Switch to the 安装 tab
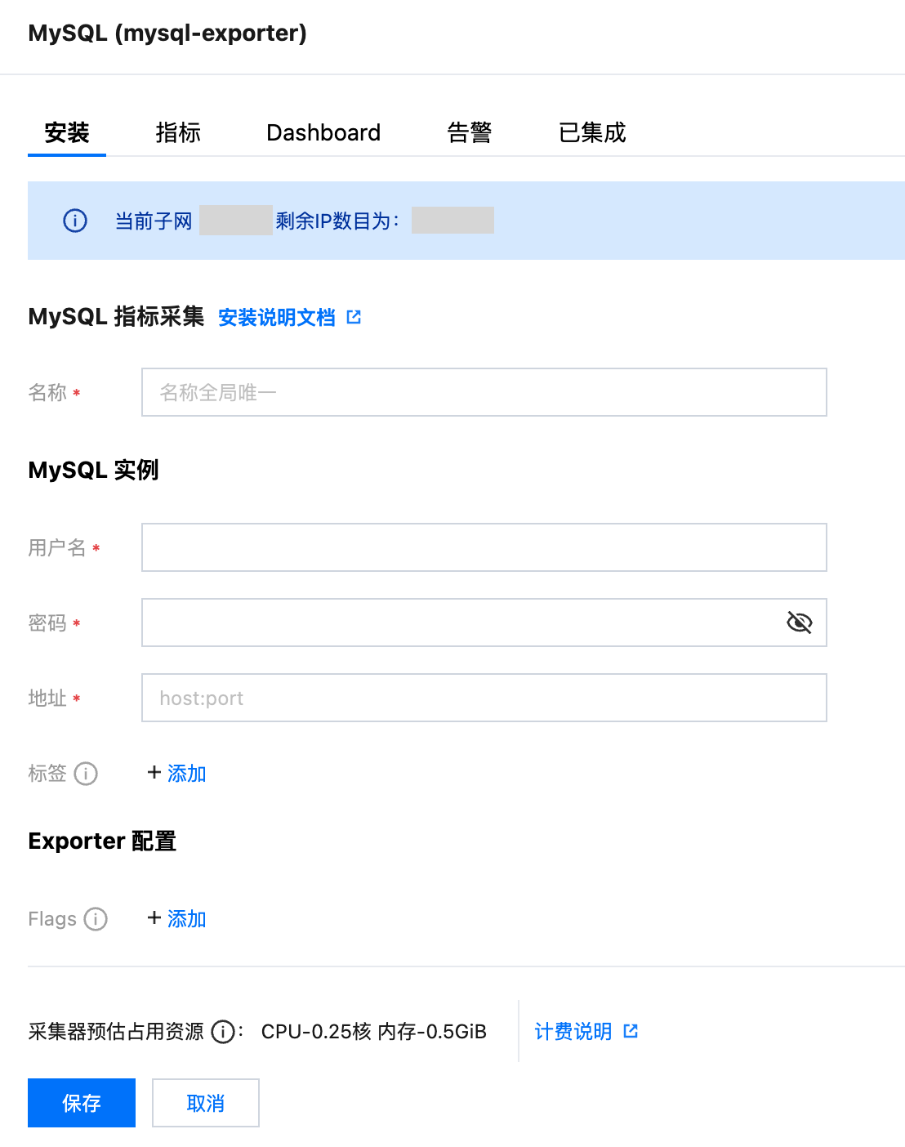 click(67, 132)
